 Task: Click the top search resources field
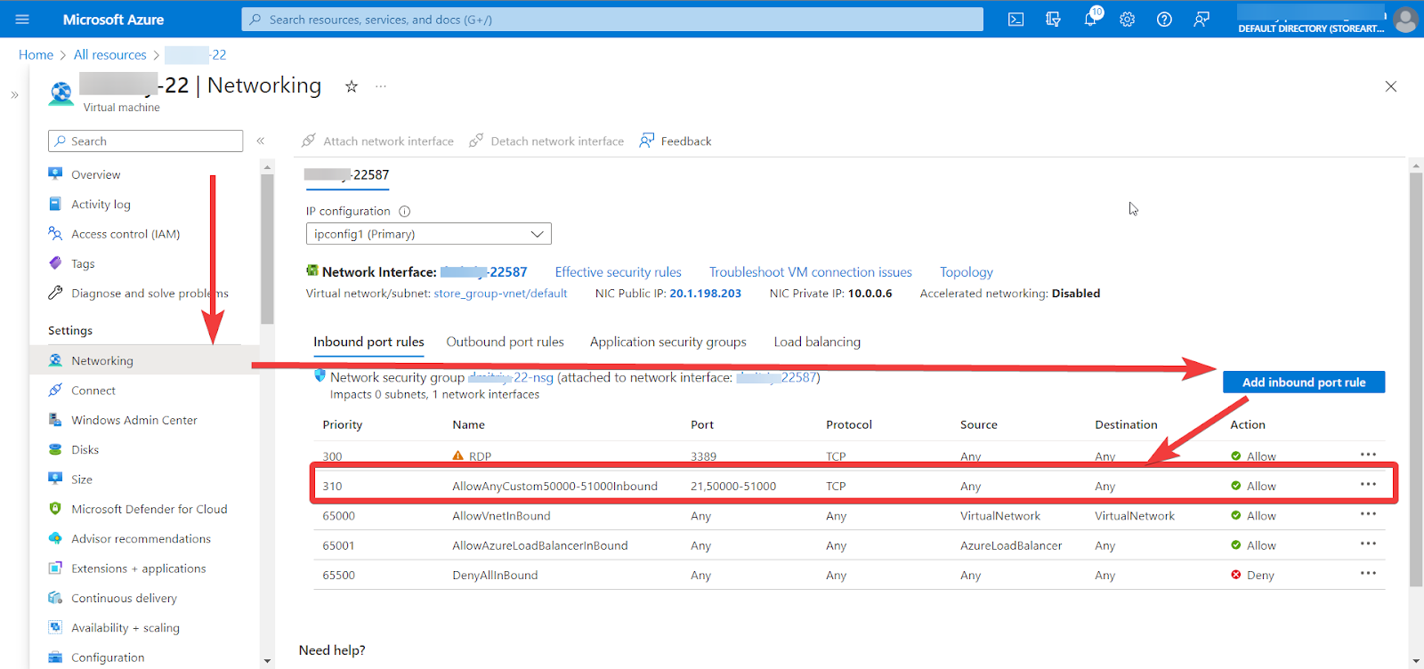coord(612,20)
